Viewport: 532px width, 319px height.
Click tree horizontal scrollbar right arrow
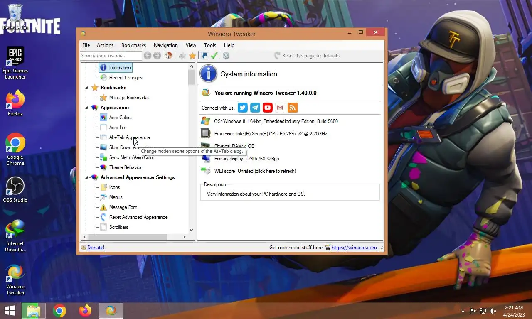185,237
